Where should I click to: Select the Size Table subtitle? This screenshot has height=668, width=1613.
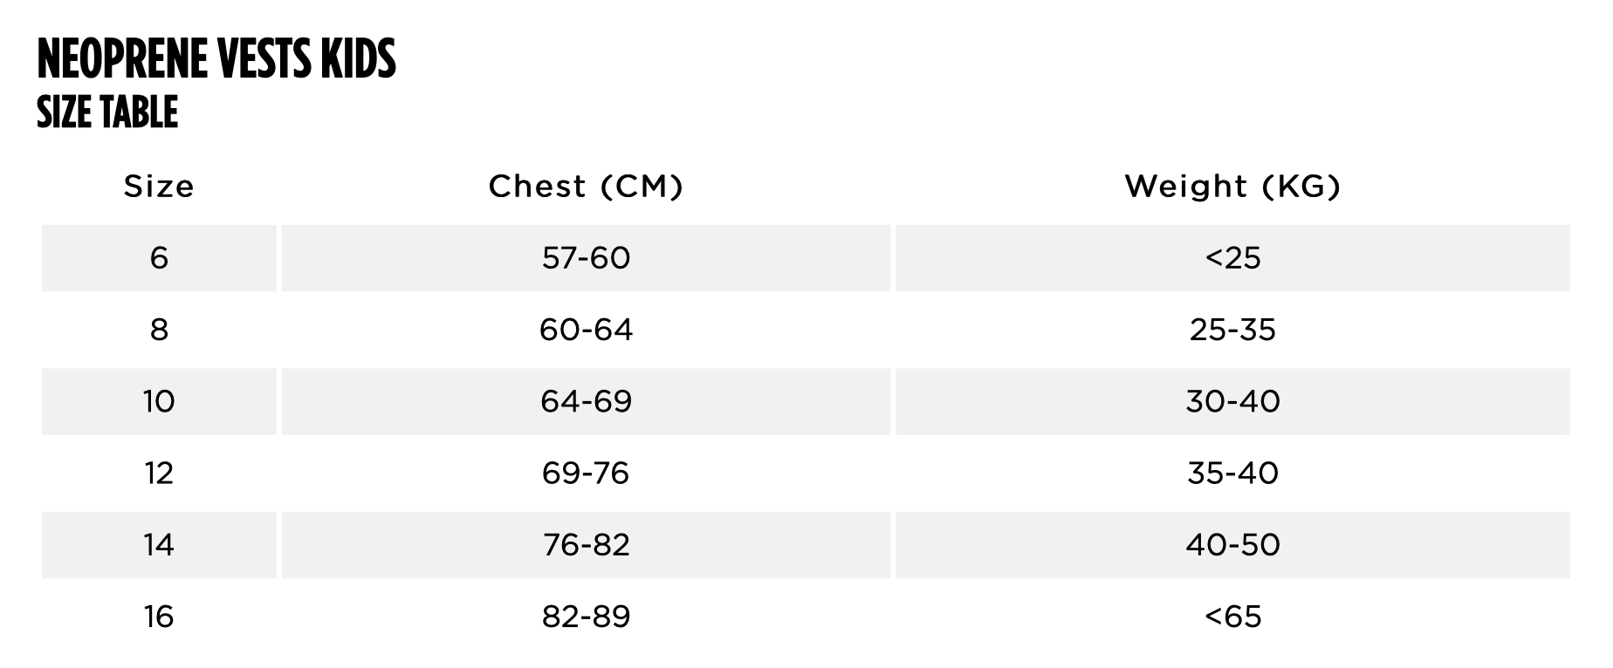click(107, 112)
